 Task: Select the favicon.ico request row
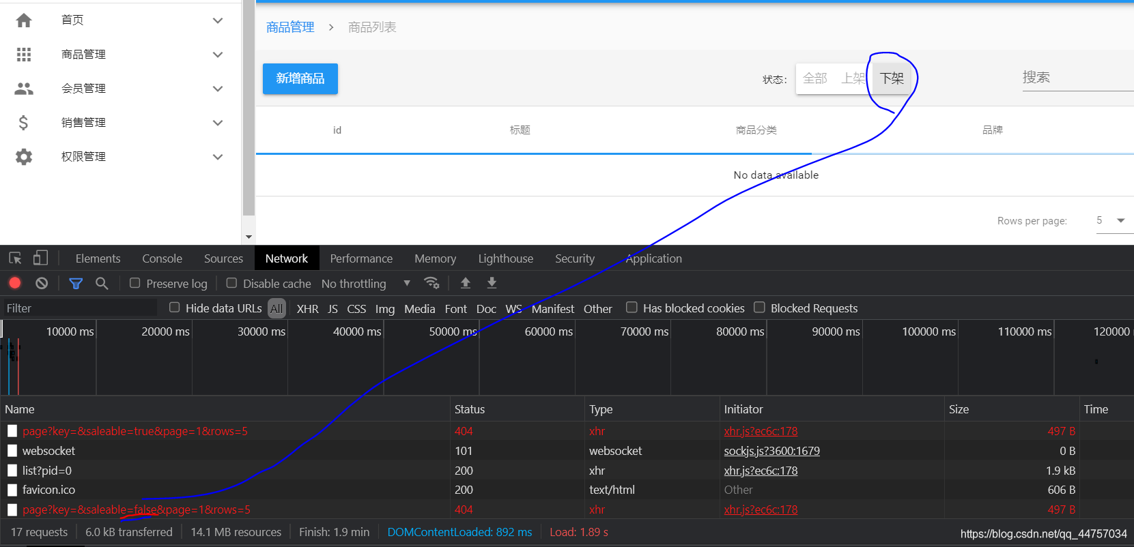567,490
